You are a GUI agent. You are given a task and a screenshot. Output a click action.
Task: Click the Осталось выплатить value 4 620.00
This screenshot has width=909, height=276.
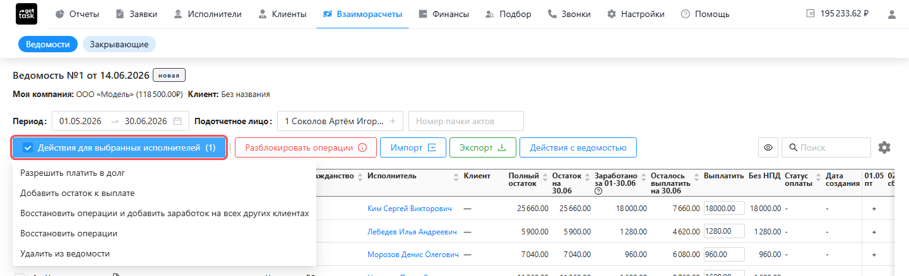[x=685, y=232]
